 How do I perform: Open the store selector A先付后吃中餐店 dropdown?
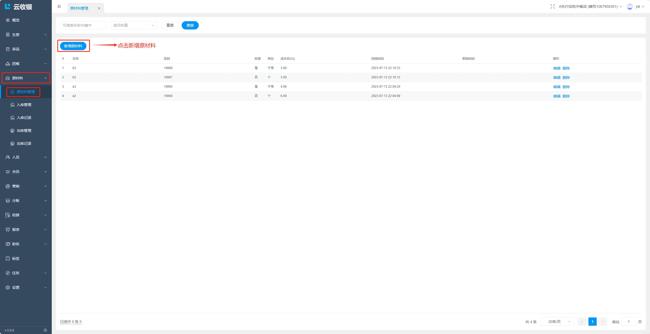tap(590, 6)
